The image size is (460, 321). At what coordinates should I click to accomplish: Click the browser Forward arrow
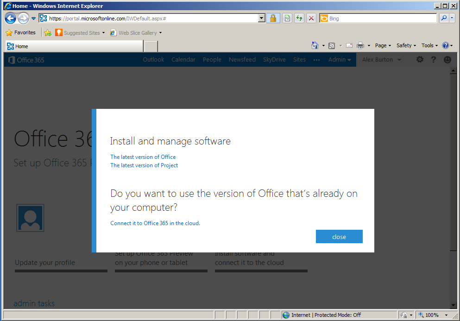tap(23, 18)
